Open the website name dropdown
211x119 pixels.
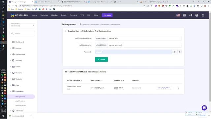(22, 26)
